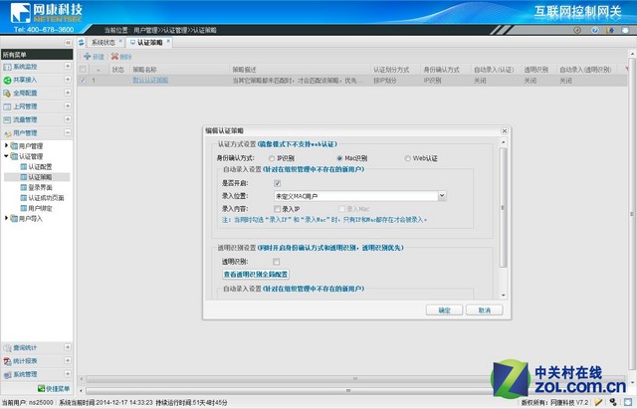This screenshot has height=409, width=637.
Task: Open the 快捷菜单 shortcut menu icon
Action: click(x=41, y=389)
